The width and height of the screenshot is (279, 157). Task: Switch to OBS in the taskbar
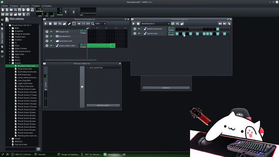tap(22, 154)
